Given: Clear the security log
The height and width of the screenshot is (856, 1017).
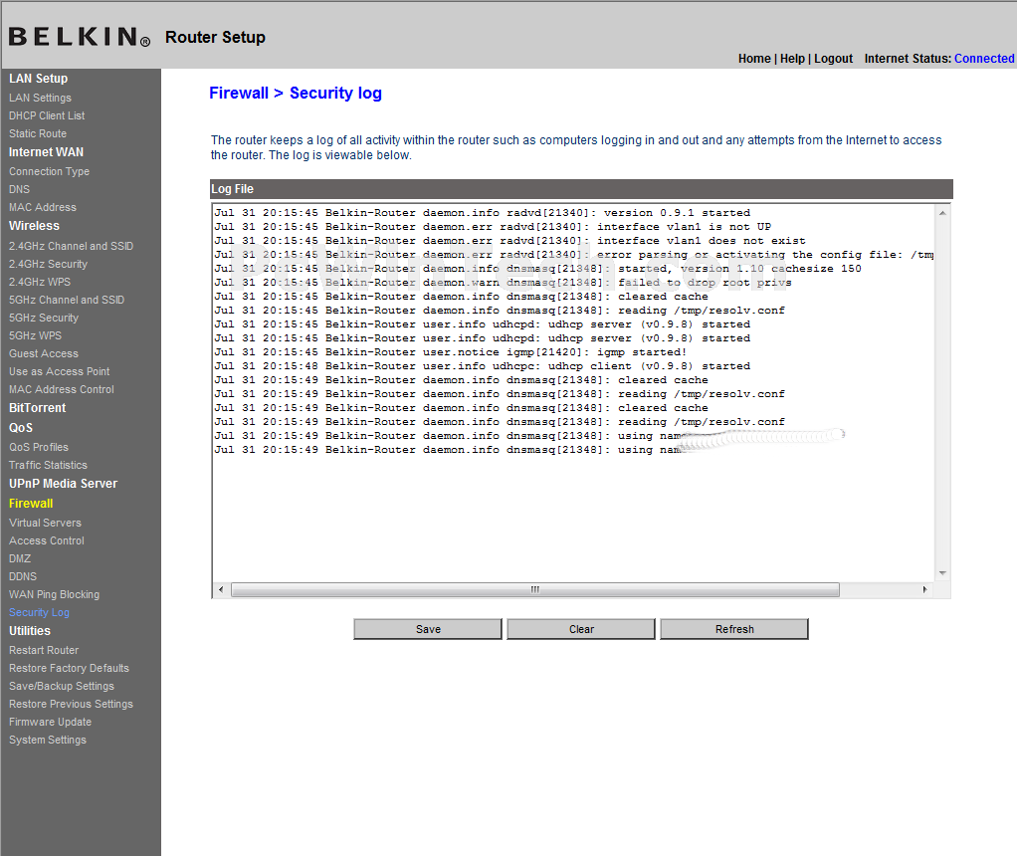Looking at the screenshot, I should pyautogui.click(x=581, y=629).
